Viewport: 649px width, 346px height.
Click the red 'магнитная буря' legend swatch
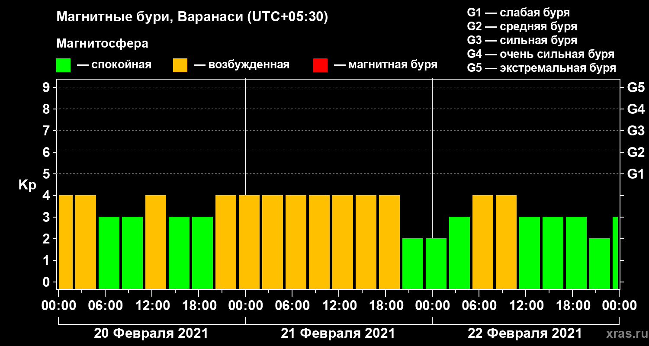(x=320, y=65)
